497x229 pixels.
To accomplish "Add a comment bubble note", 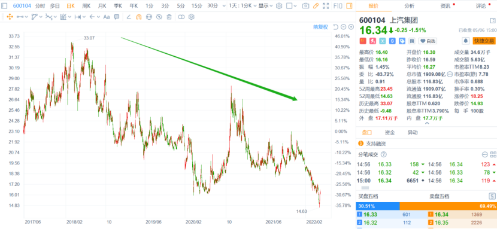I will 117,17.
